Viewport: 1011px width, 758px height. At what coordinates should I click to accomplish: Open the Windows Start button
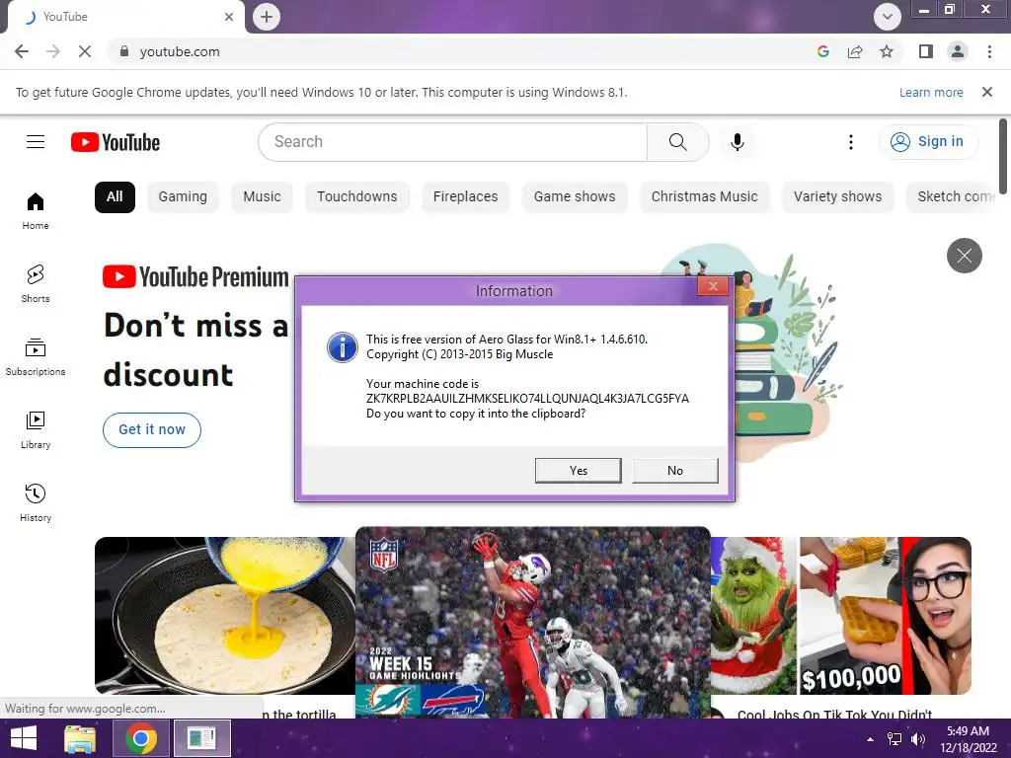[24, 738]
